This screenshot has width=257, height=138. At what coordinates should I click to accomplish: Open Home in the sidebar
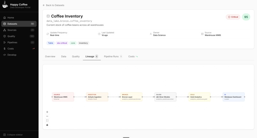19,18
